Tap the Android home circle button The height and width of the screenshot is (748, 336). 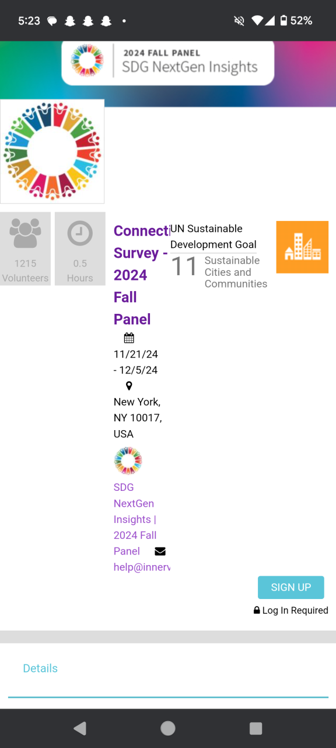point(168,728)
